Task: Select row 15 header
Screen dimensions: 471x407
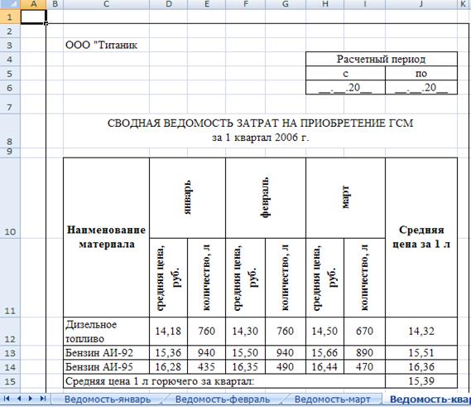Action: [x=10, y=381]
